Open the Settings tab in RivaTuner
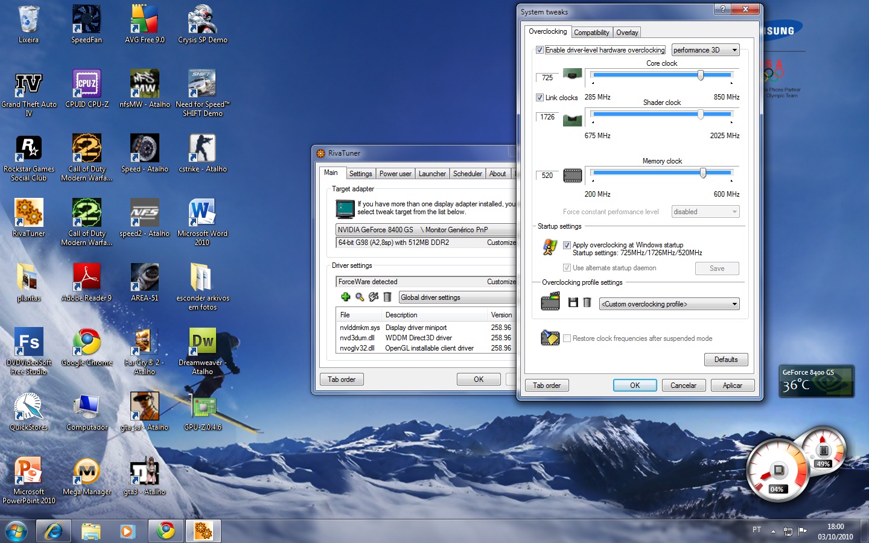Screen dimensions: 869x543 360,174
